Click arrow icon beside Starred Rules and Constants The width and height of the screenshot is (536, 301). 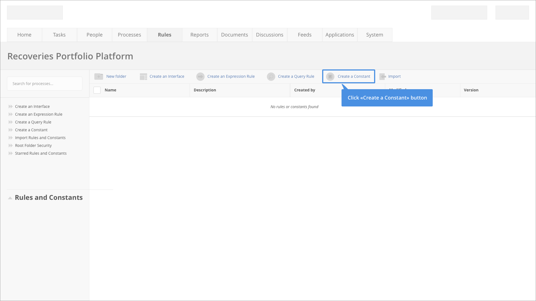tap(11, 153)
